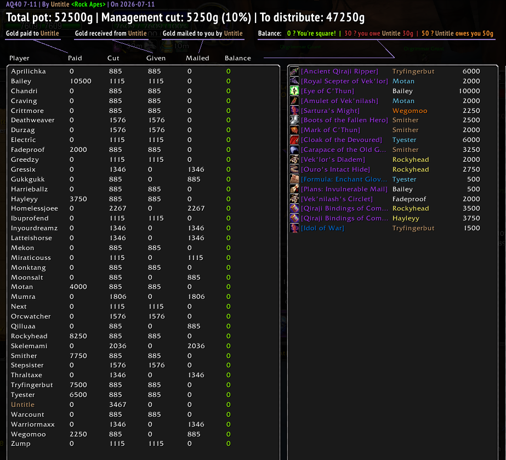Viewport: 506px width, 460px height.
Task: Click the Ouro's Intact Hide icon
Action: click(294, 169)
